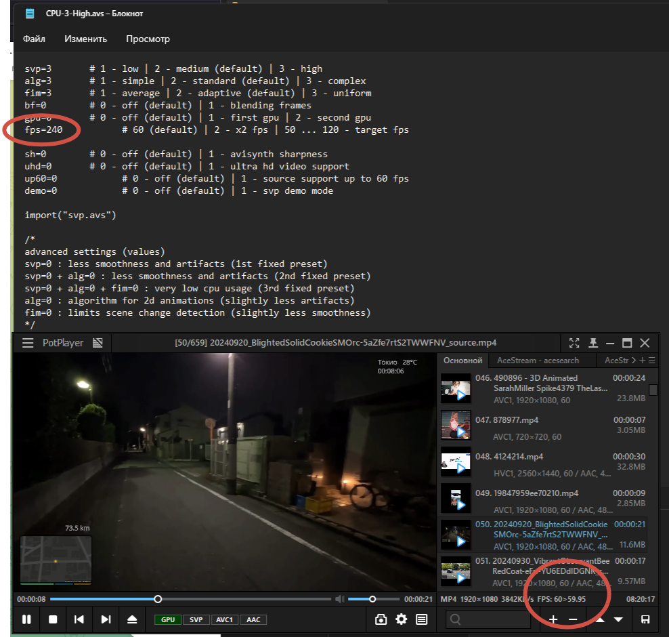Click the total duration 00:00:21 label
The height and width of the screenshot is (637, 669).
[x=418, y=599]
